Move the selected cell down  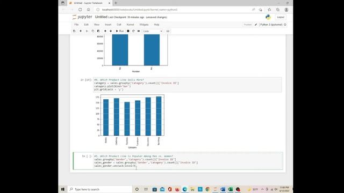(111, 31)
